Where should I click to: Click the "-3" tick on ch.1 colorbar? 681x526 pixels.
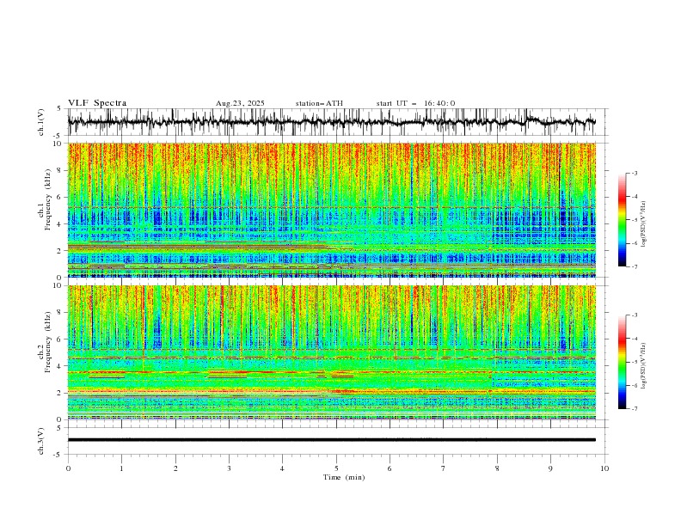[635, 173]
